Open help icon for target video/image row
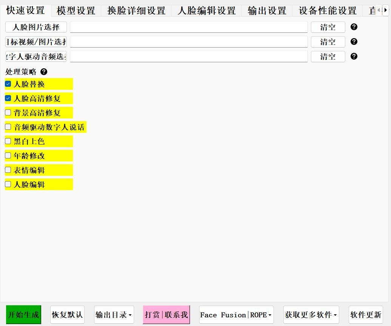 354,42
